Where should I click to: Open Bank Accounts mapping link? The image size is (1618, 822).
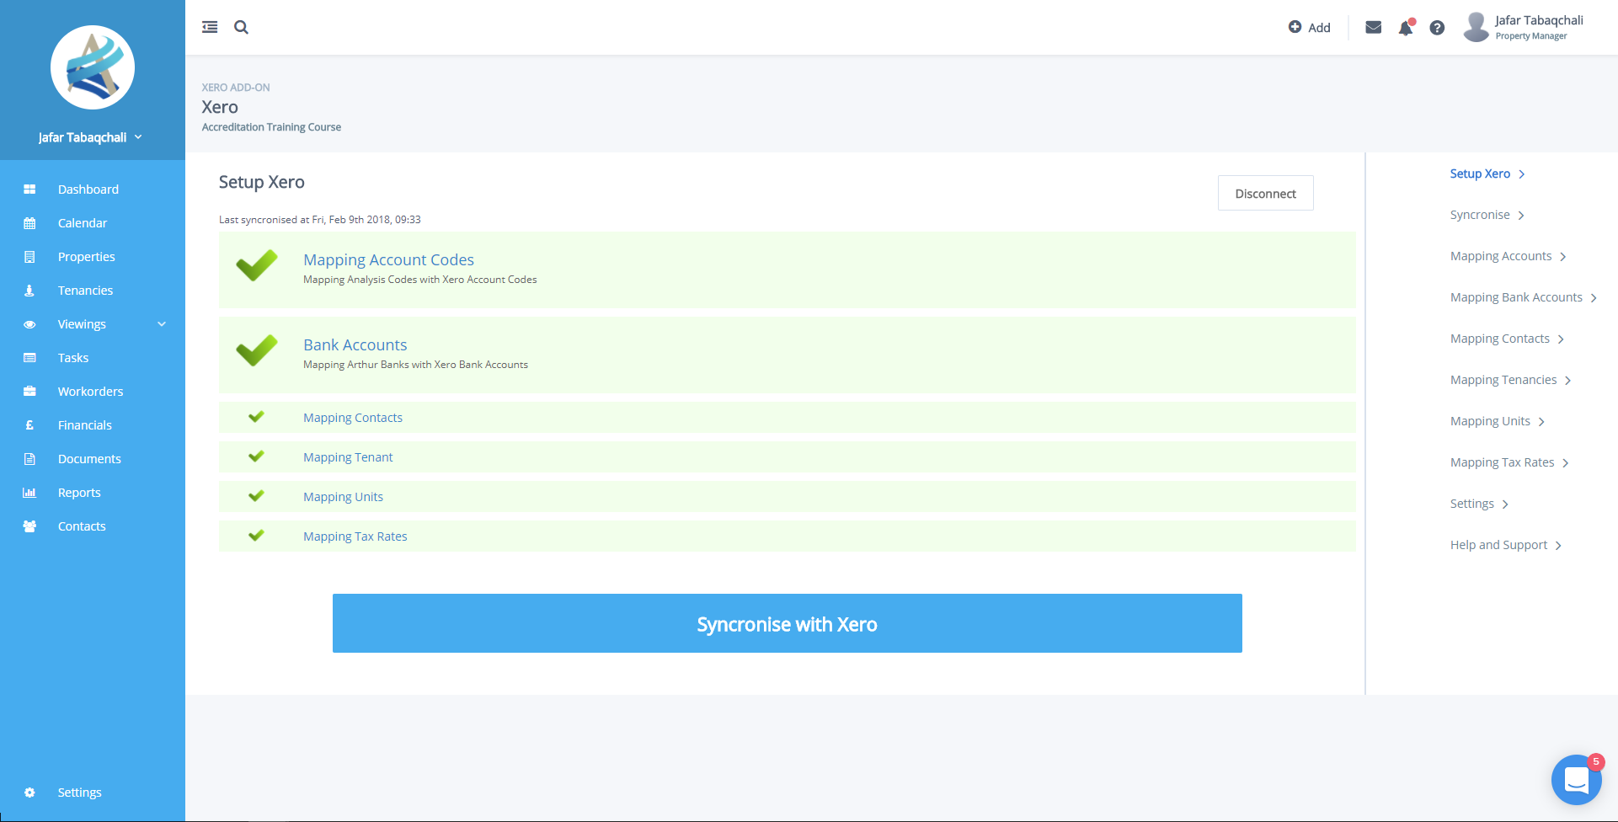pos(355,345)
